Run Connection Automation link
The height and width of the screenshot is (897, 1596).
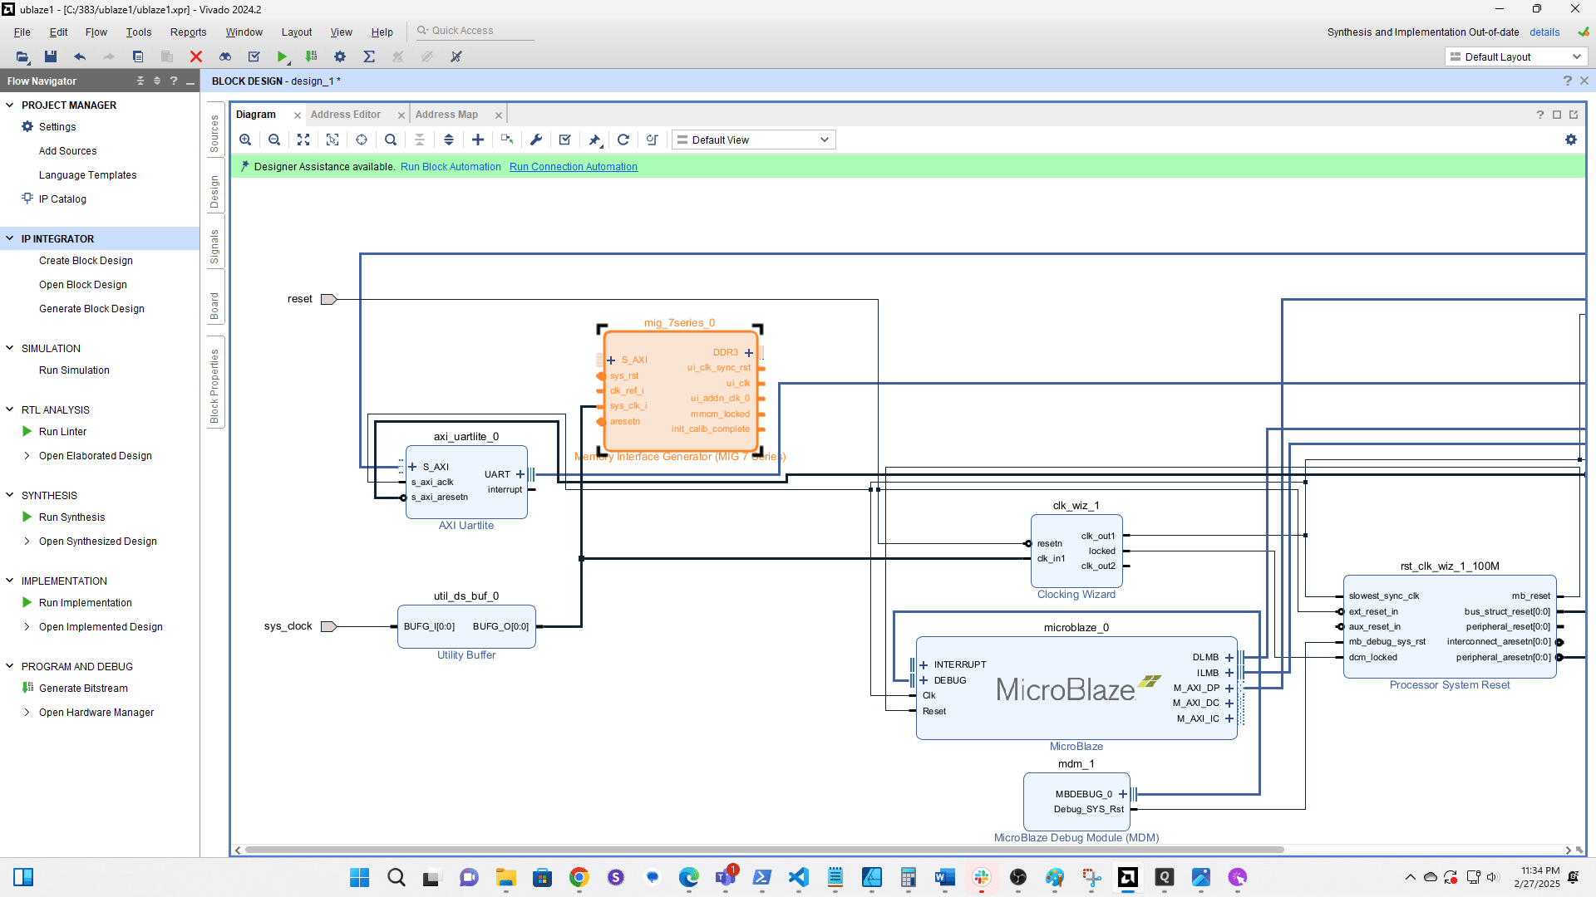coord(573,166)
